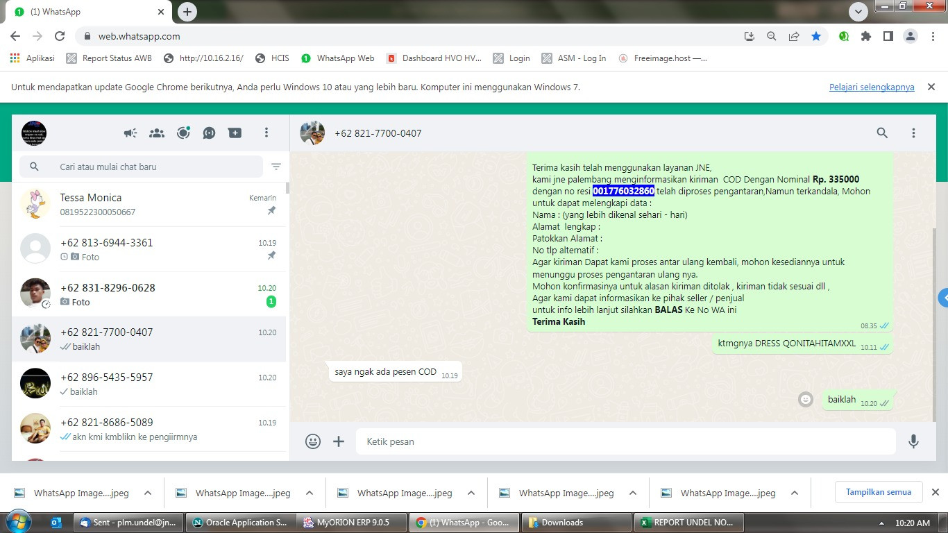The width and height of the screenshot is (948, 533).
Task: Click the site lock icon in address bar
Action: [87, 36]
